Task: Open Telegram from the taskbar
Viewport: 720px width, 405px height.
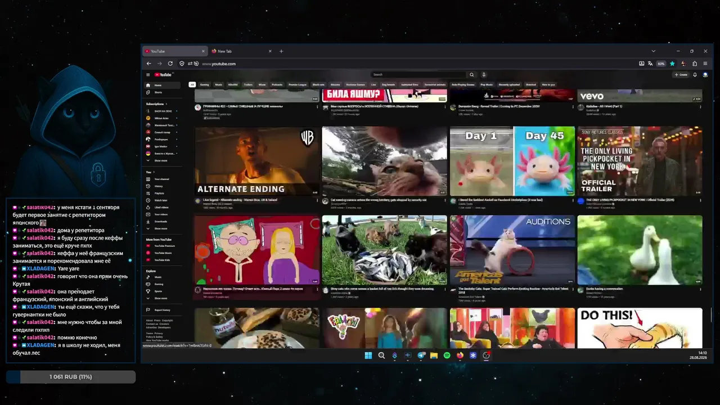Action: 421,355
